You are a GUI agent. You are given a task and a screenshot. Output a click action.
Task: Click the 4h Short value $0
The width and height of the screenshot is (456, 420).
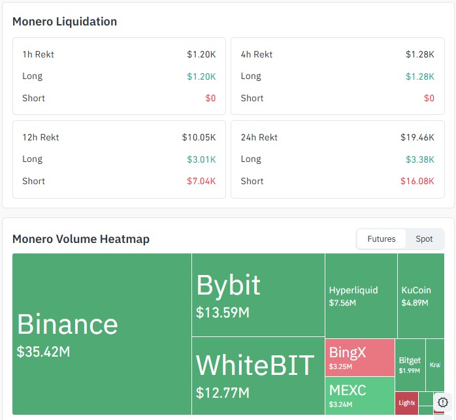point(429,99)
